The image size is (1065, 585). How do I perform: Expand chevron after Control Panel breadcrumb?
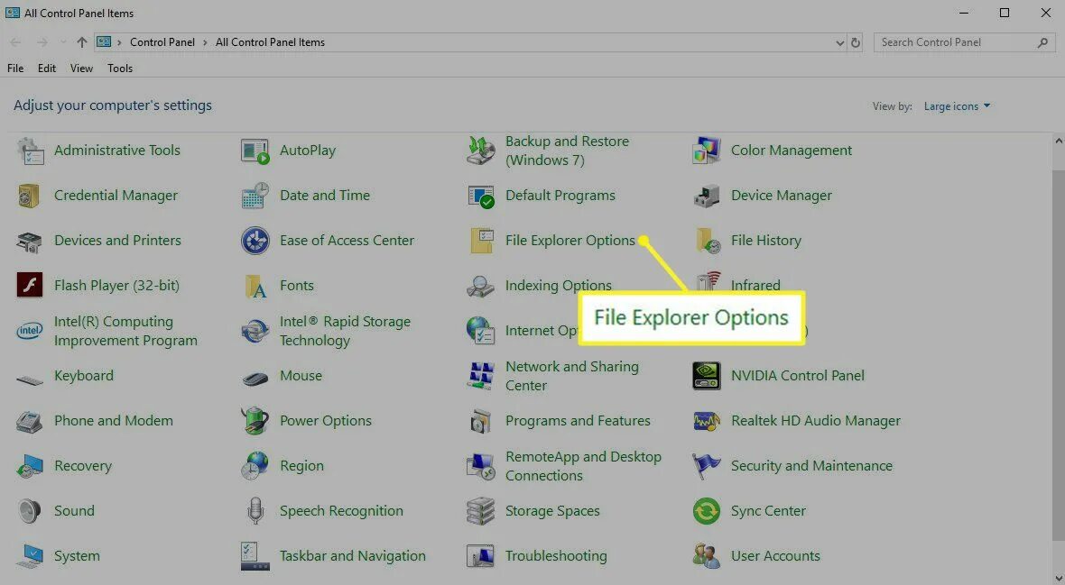(205, 42)
